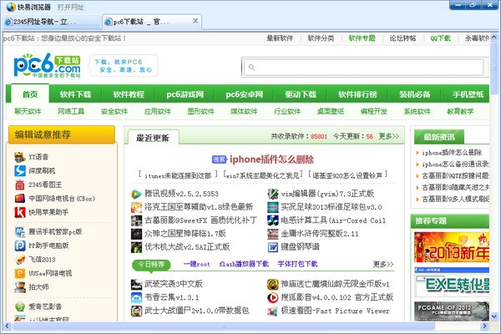The height and width of the screenshot is (334, 501).
Task: Open the 软件专题 top link
Action: 362,38
